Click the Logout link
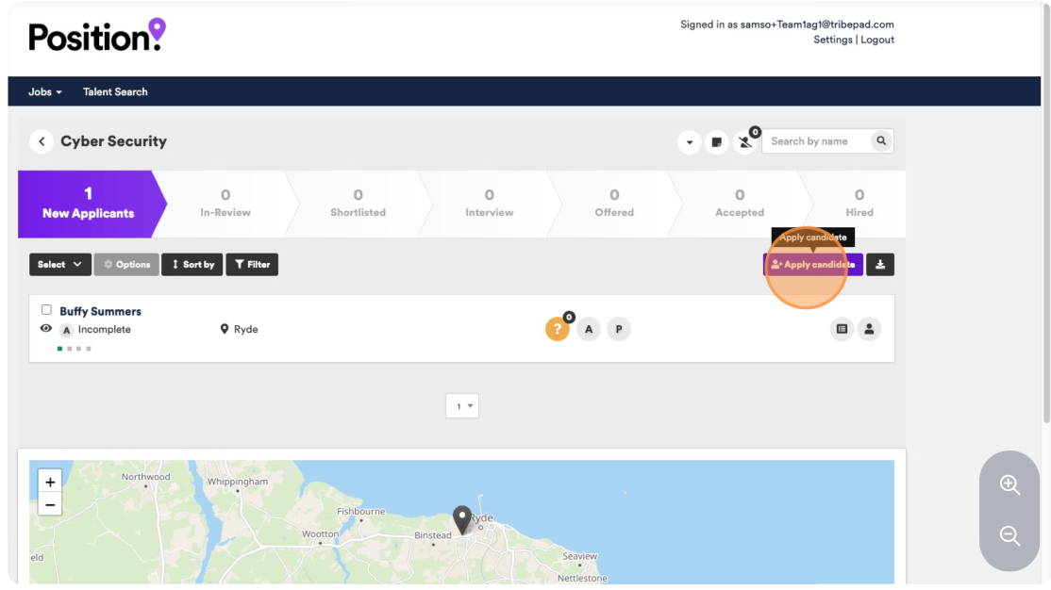The image size is (1051, 590). pyautogui.click(x=877, y=40)
